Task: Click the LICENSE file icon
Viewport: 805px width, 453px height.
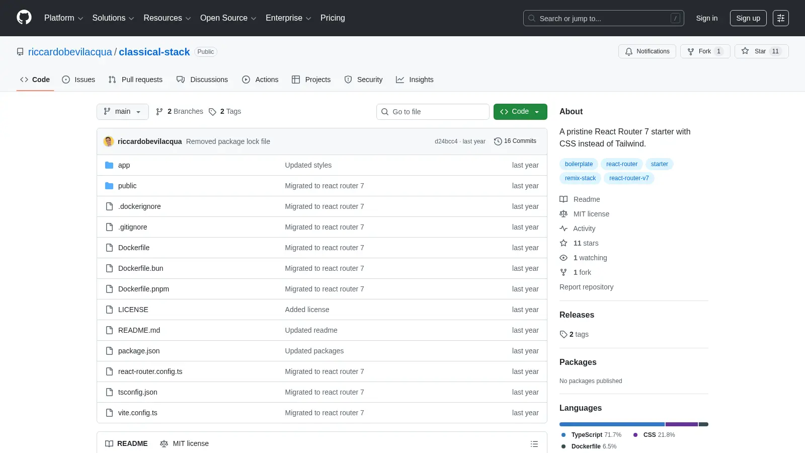Action: click(109, 310)
